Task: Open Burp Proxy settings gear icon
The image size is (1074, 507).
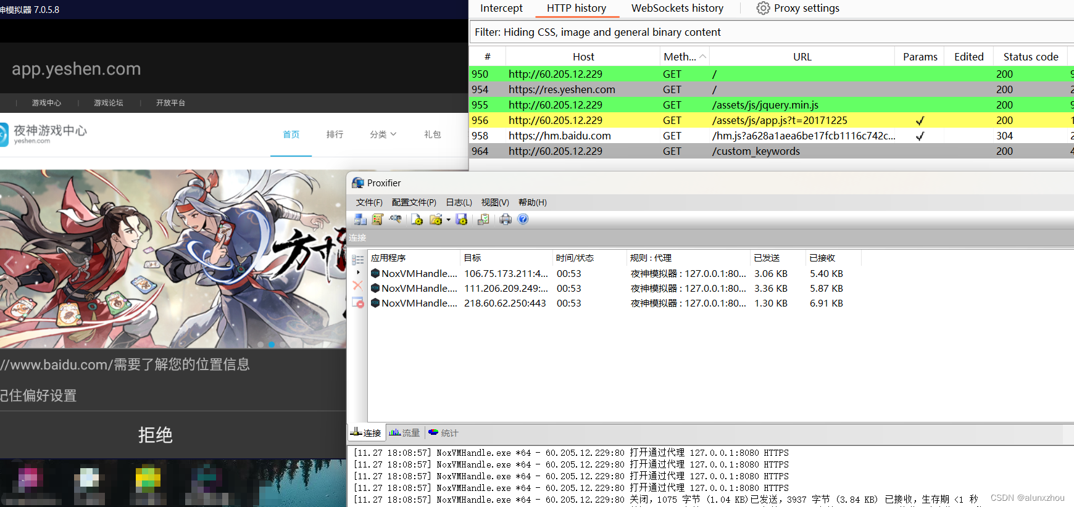Action: (764, 8)
